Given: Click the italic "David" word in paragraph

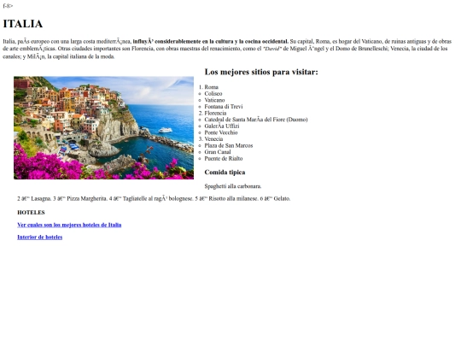Looking at the screenshot, I should pos(272,49).
